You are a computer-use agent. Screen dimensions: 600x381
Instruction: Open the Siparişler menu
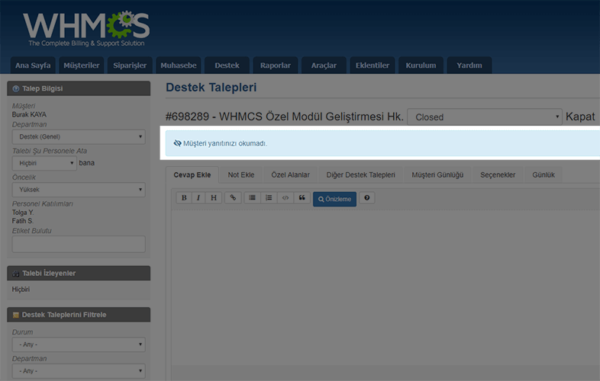pos(130,66)
